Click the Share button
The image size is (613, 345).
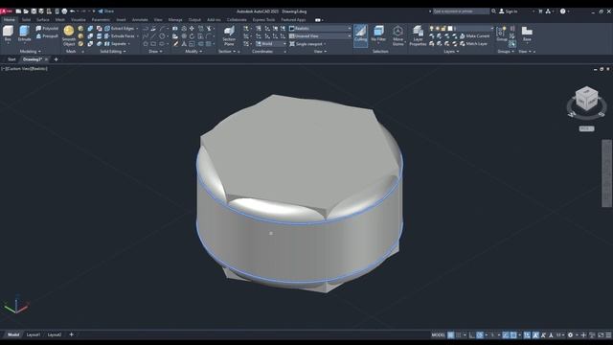pyautogui.click(x=106, y=11)
